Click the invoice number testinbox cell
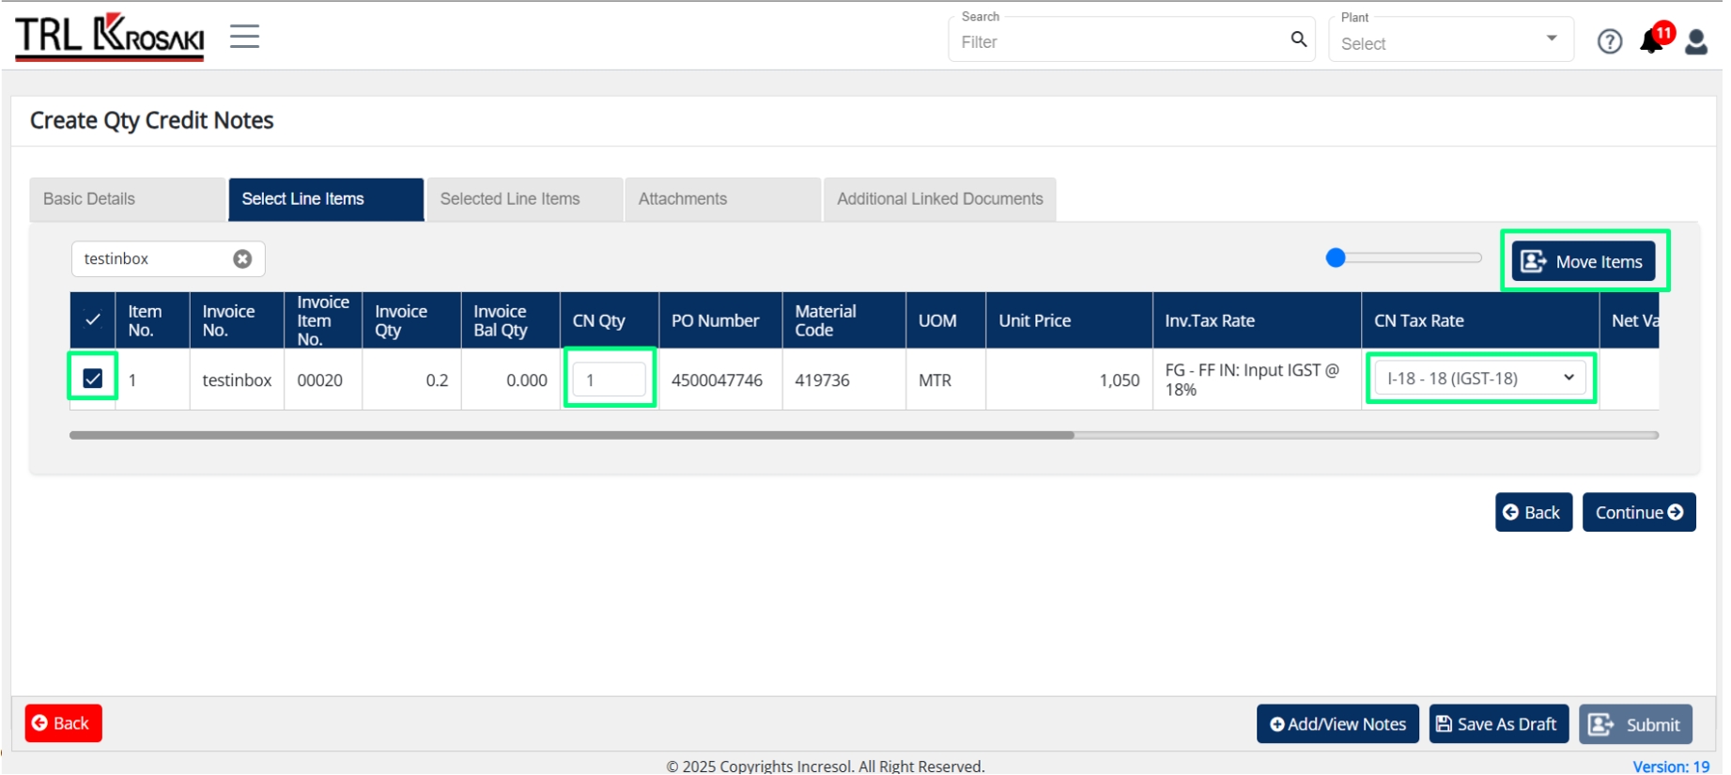The width and height of the screenshot is (1731, 775). (237, 380)
